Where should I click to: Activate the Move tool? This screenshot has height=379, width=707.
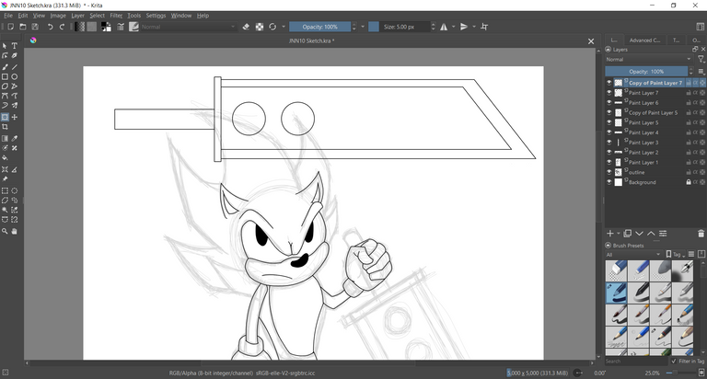point(15,117)
